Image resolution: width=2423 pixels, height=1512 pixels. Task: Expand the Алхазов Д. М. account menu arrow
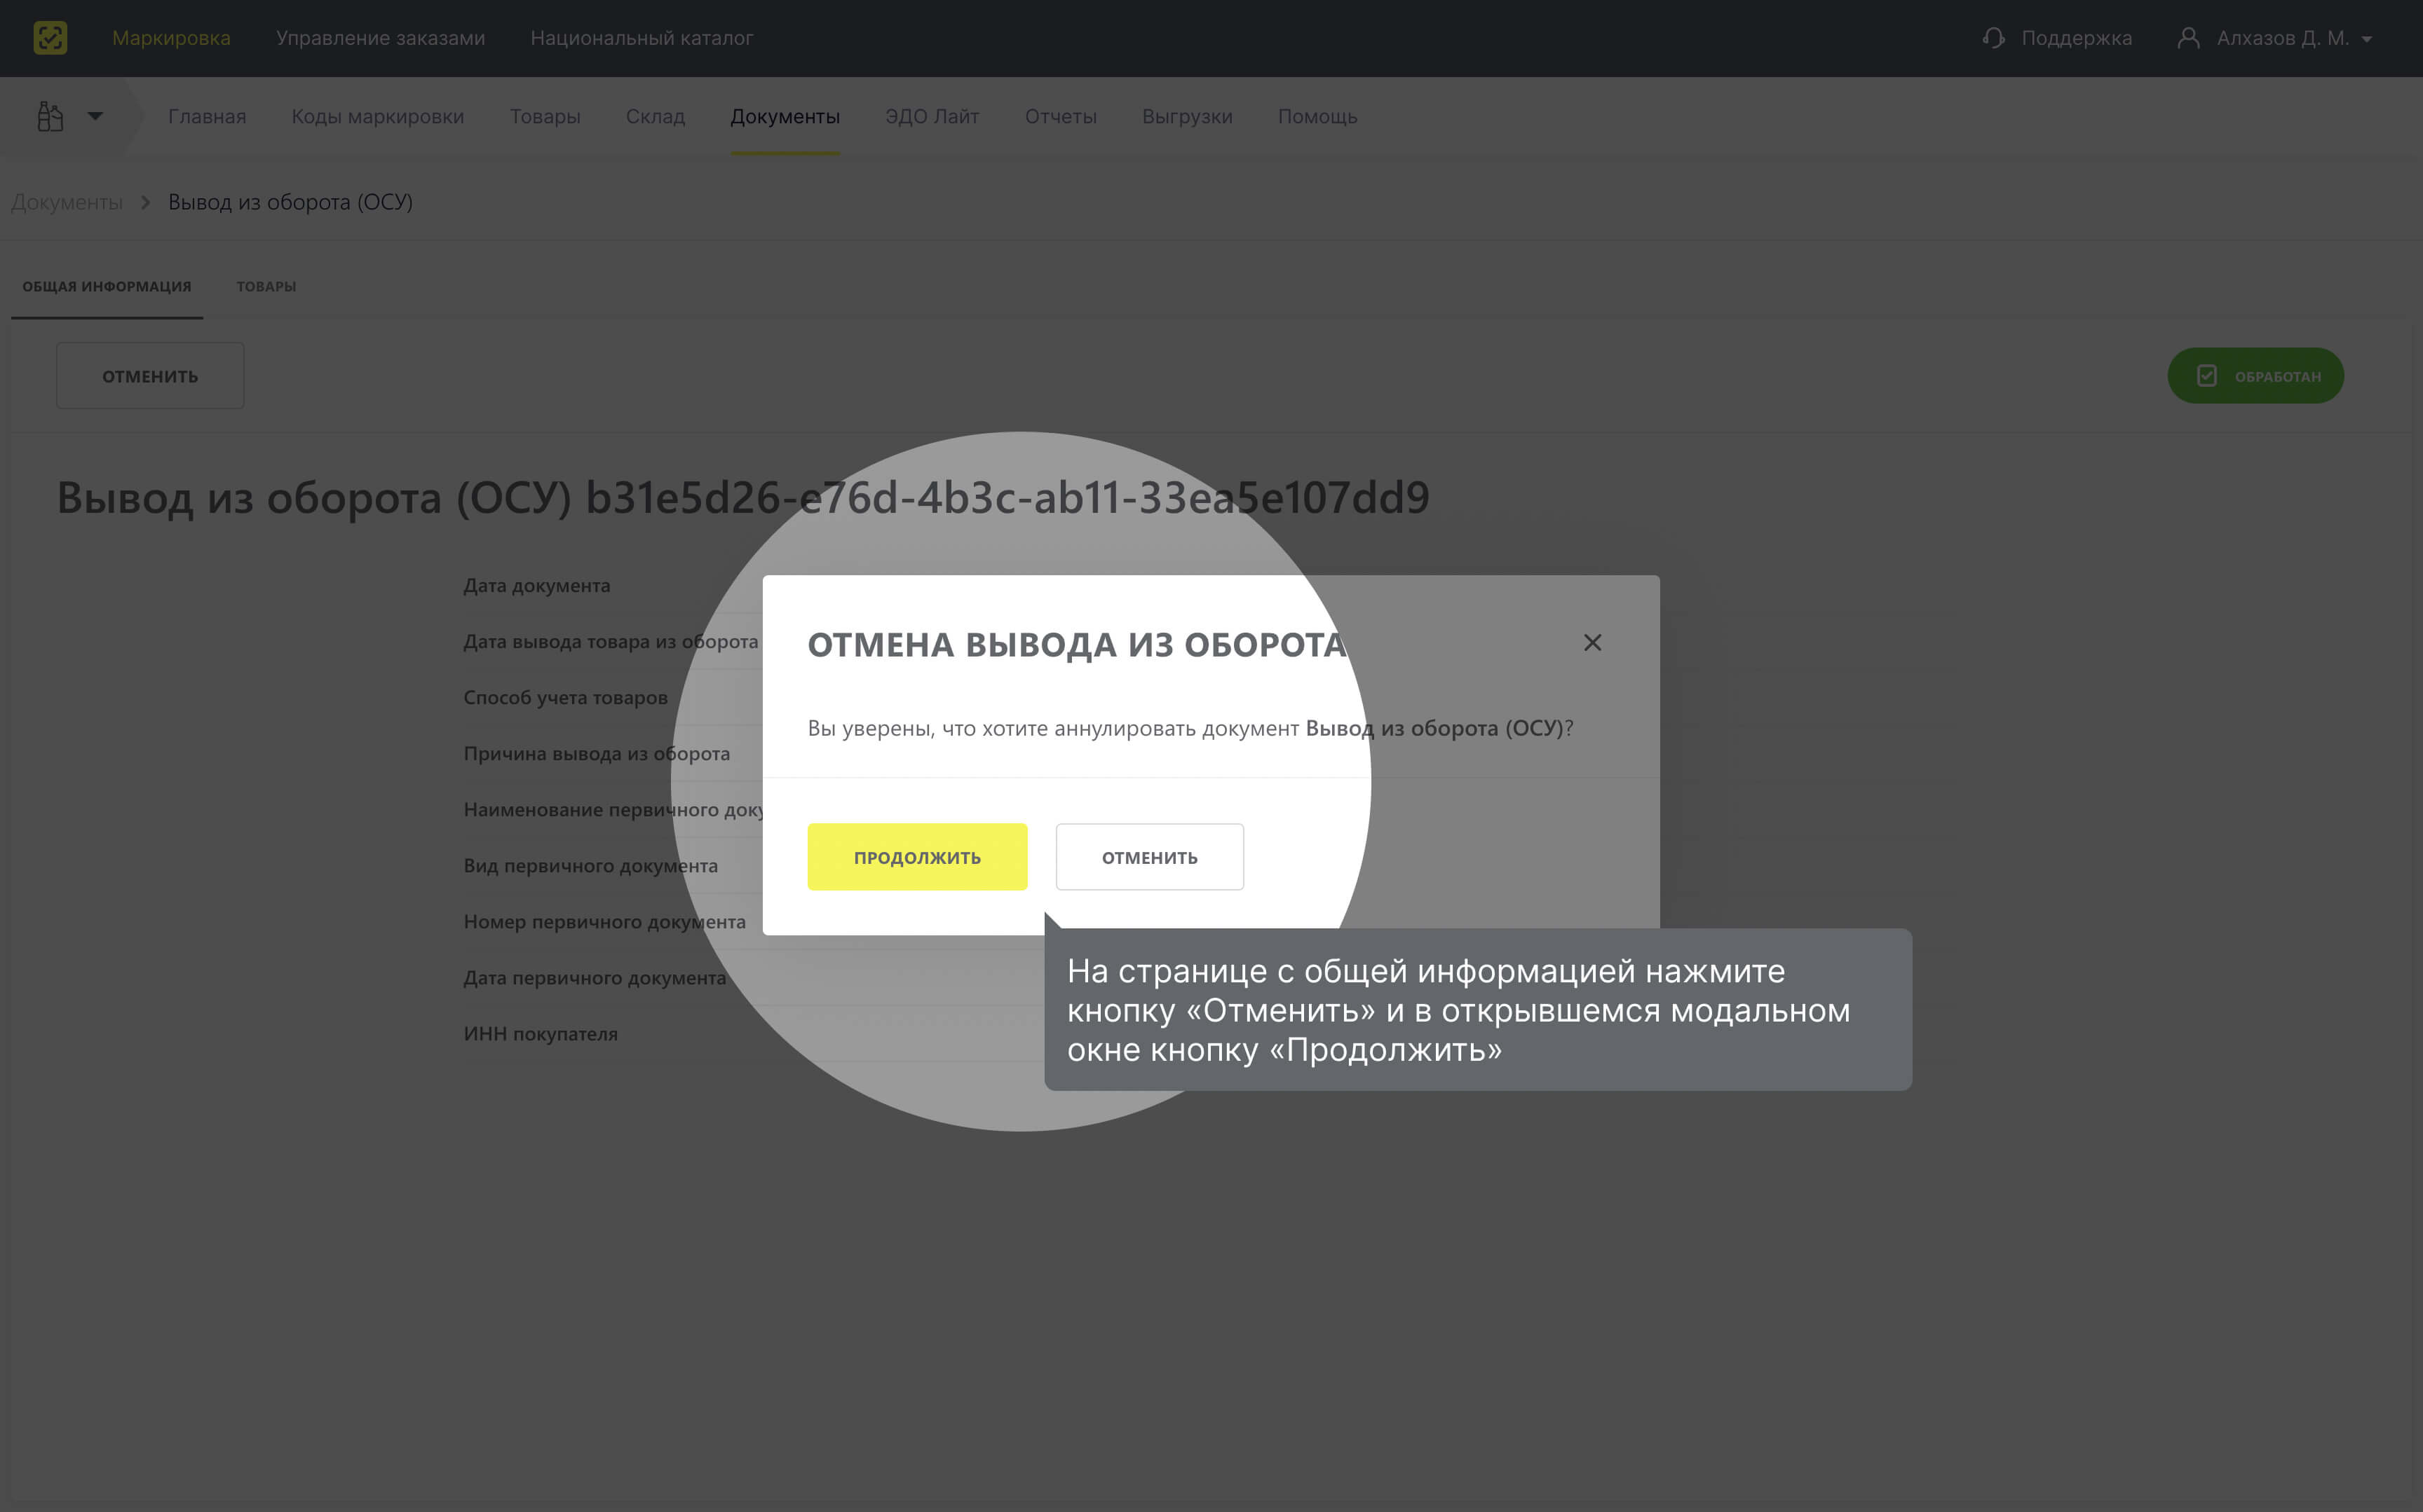[x=2366, y=39]
